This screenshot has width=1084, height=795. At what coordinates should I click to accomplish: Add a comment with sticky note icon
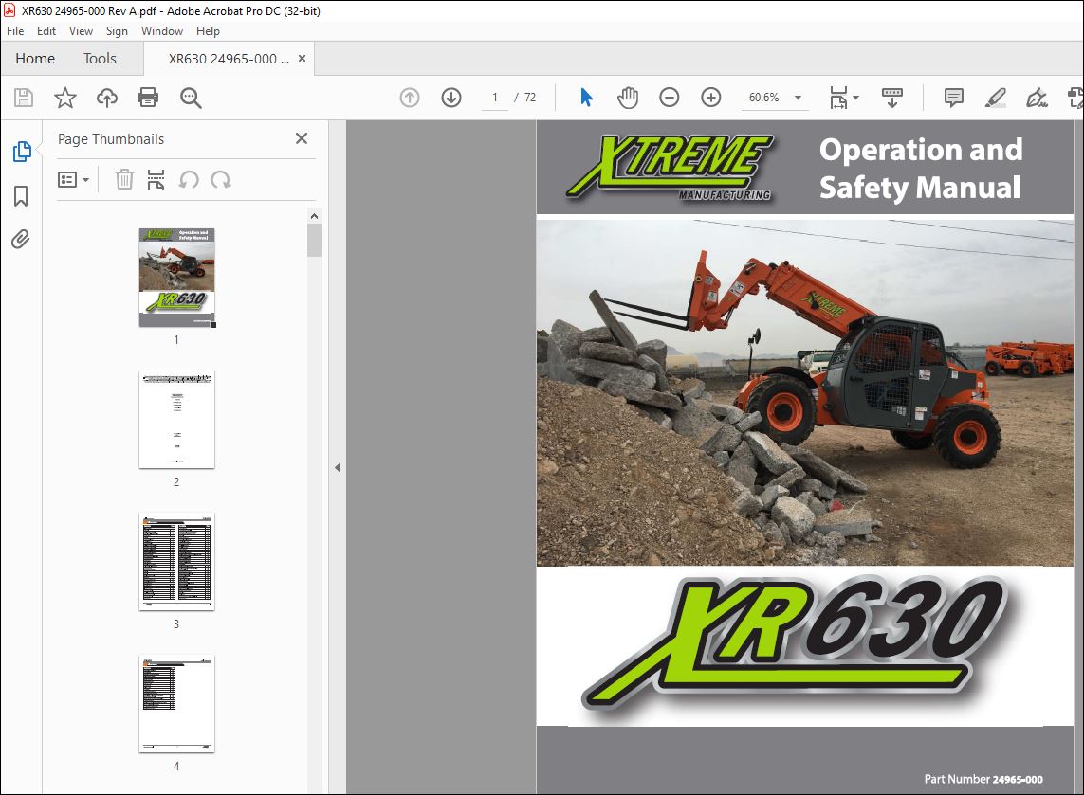pyautogui.click(x=954, y=98)
